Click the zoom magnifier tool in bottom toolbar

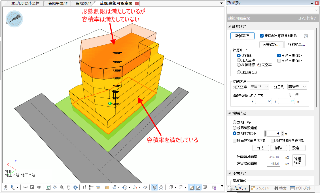tap(62, 187)
